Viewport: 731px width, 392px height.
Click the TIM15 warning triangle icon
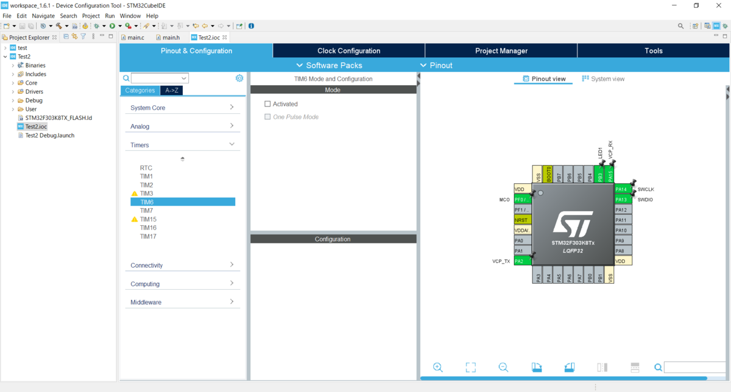pyautogui.click(x=135, y=219)
